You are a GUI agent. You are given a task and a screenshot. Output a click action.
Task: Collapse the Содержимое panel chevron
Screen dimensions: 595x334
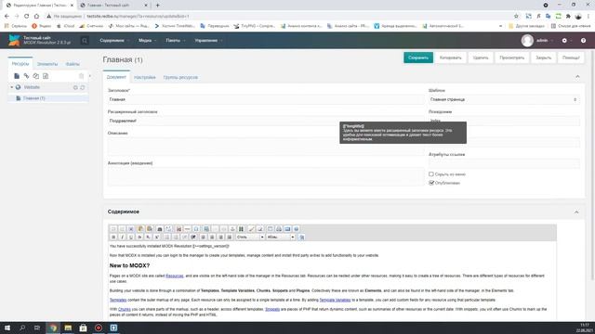tap(576, 212)
